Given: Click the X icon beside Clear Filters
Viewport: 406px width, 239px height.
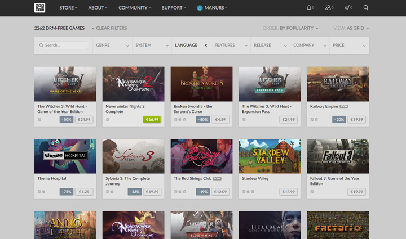Looking at the screenshot, I should coord(92,28).
